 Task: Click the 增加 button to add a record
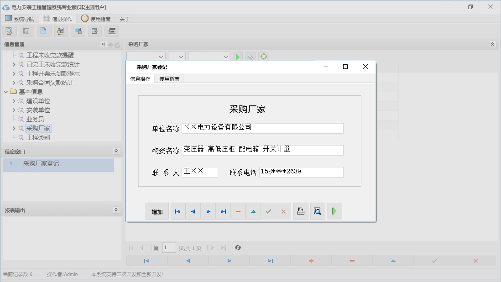coord(157,211)
